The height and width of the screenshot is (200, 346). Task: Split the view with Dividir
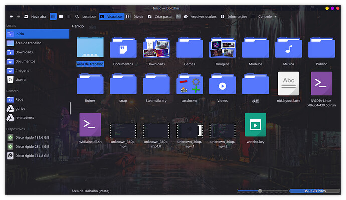click(x=135, y=17)
